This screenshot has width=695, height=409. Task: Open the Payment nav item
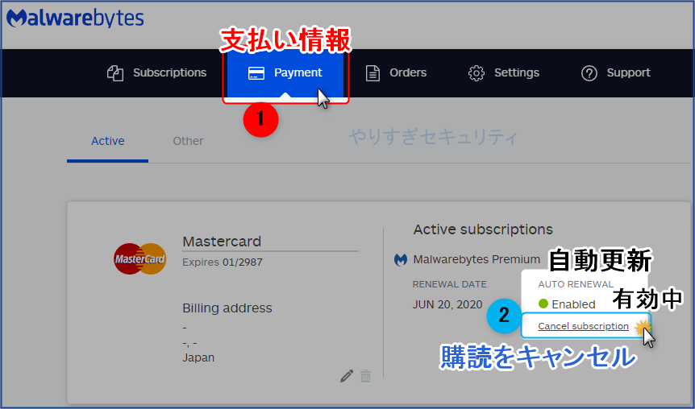click(x=285, y=73)
